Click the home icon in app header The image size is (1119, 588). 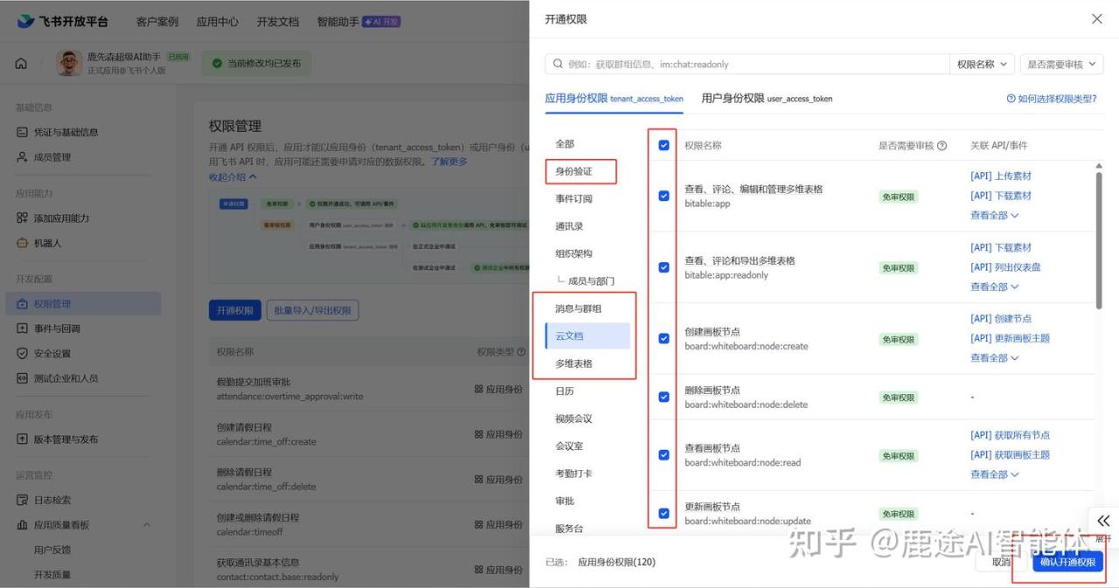point(21,64)
